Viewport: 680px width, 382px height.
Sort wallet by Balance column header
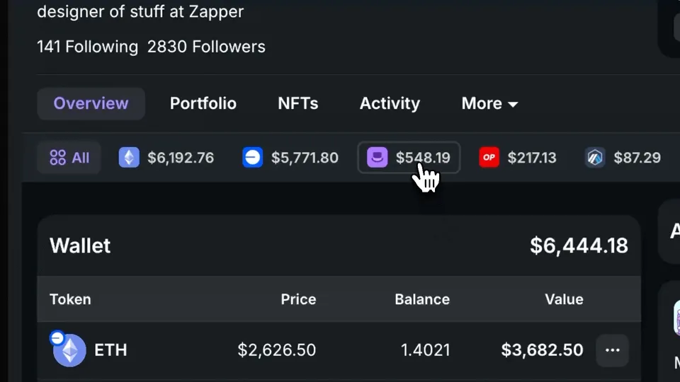(x=422, y=299)
